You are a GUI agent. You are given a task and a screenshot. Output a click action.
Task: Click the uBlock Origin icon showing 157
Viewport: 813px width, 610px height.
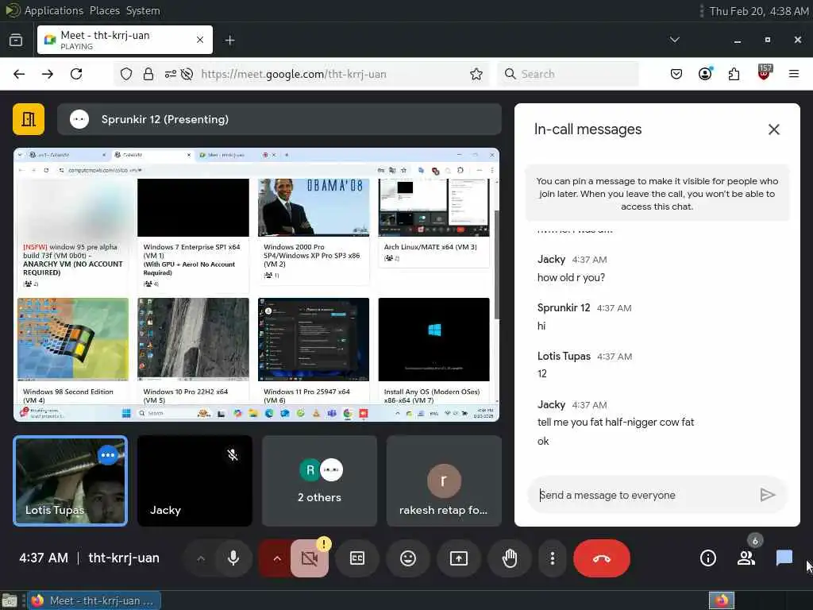(765, 73)
